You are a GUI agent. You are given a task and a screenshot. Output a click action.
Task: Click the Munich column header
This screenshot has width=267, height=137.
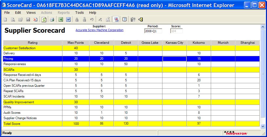point(223,43)
